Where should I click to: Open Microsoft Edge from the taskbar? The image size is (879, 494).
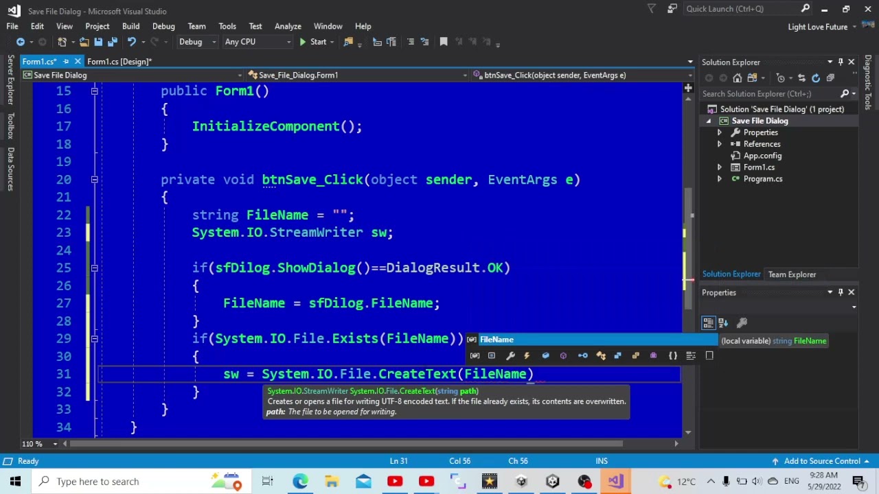pyautogui.click(x=300, y=481)
